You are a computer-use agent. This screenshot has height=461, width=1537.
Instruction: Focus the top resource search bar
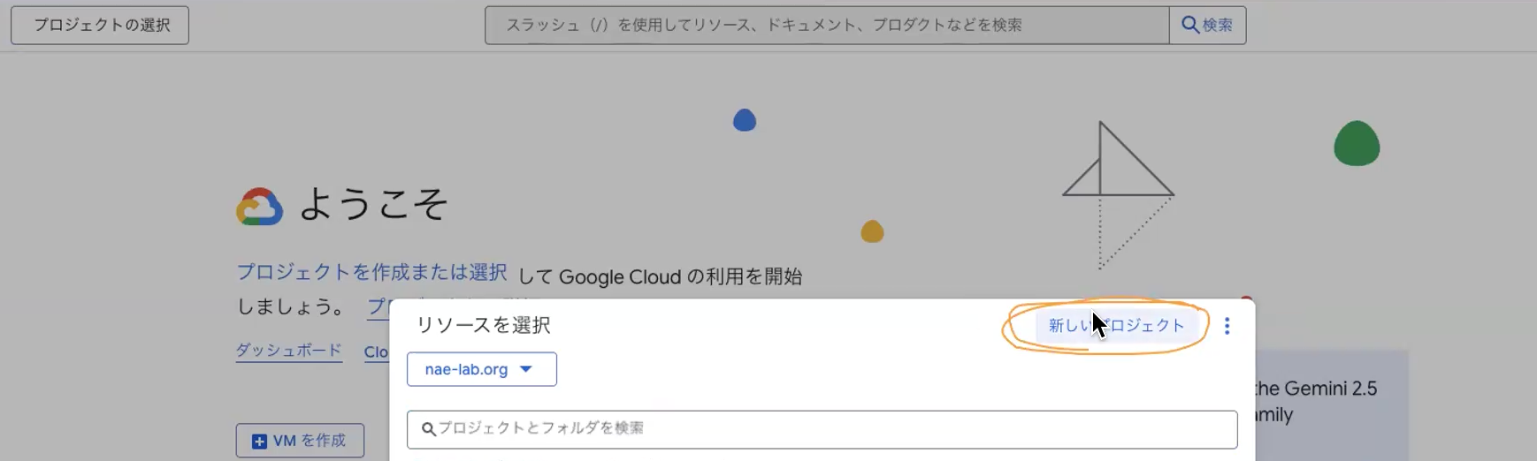tap(826, 25)
